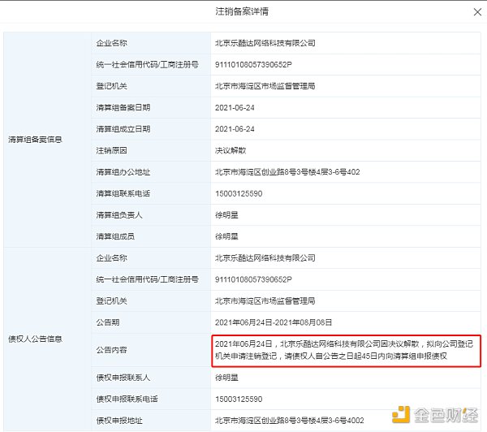Close the 注销备案详情 dialog

tap(477, 12)
